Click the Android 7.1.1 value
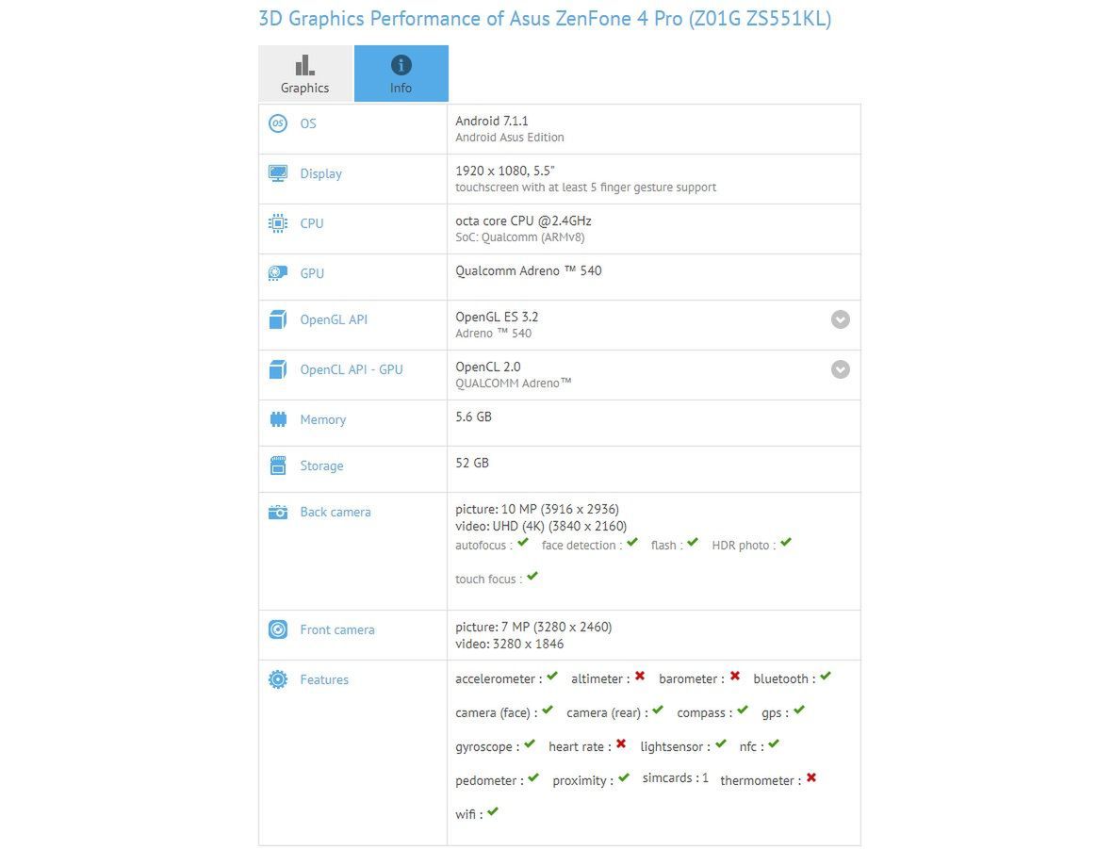Image resolution: width=1113 pixels, height=849 pixels. click(x=492, y=121)
